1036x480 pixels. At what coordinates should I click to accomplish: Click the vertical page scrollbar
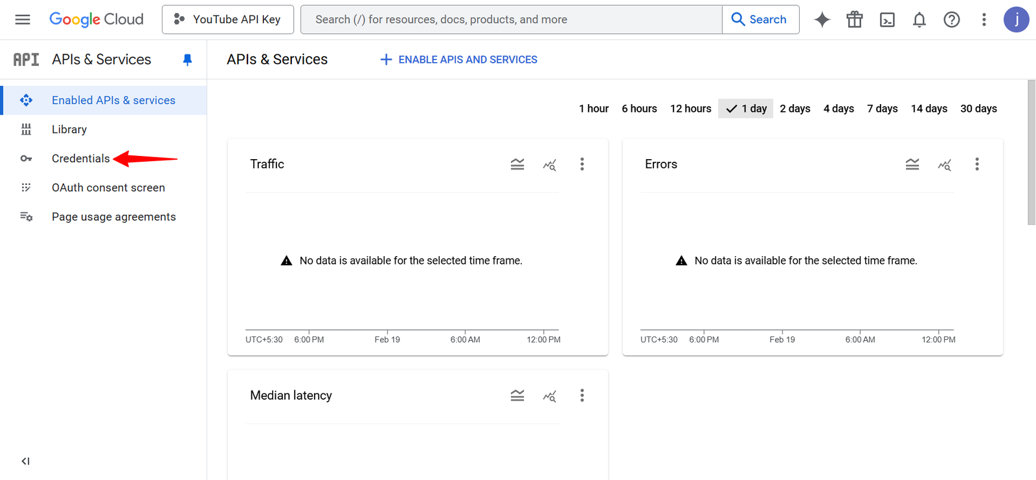[1031, 153]
